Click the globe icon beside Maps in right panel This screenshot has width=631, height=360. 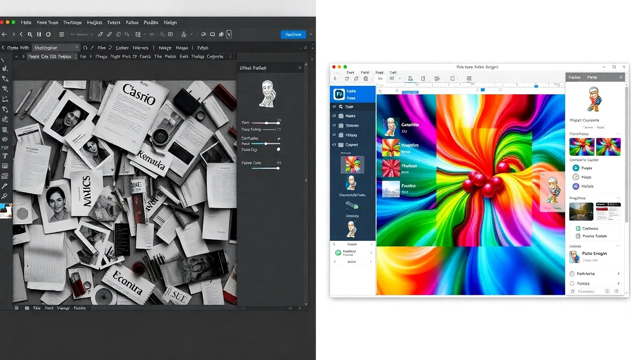[x=576, y=177]
